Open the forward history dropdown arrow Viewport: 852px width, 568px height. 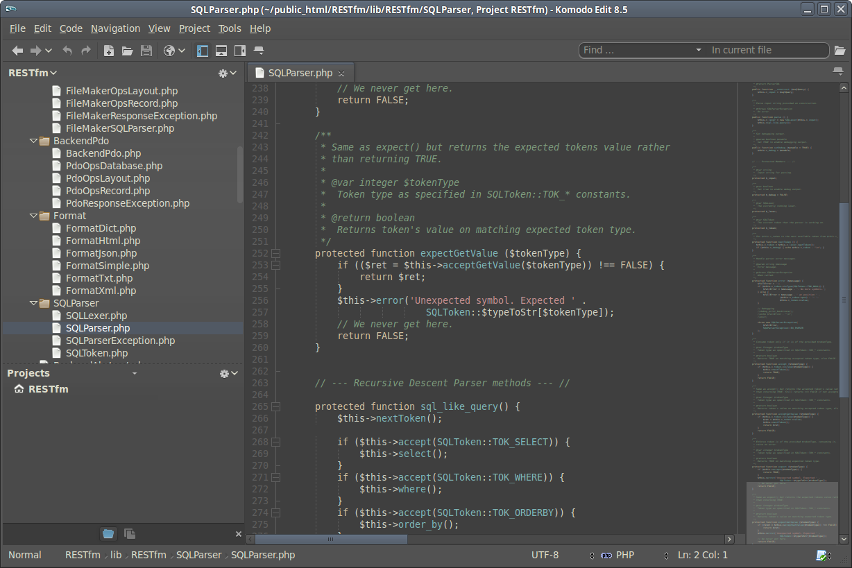tap(49, 51)
